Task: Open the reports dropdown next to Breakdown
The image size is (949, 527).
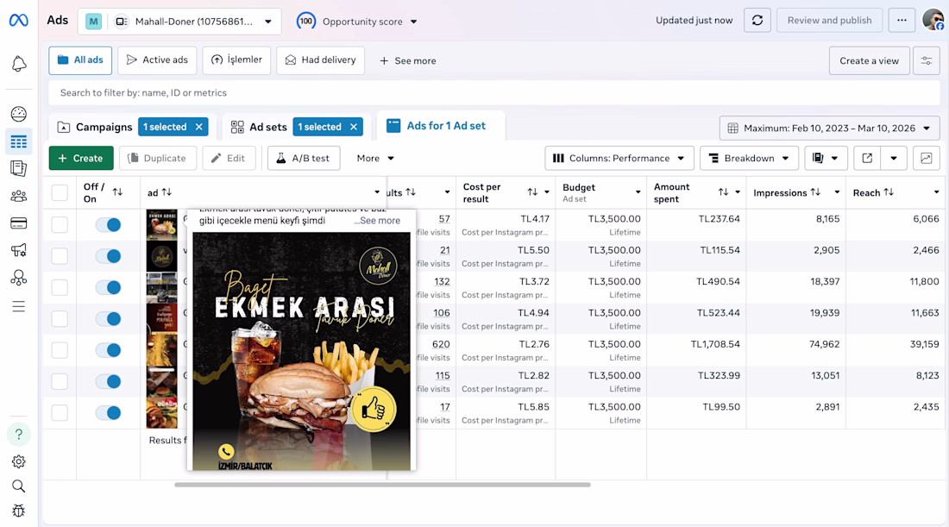Action: (826, 159)
